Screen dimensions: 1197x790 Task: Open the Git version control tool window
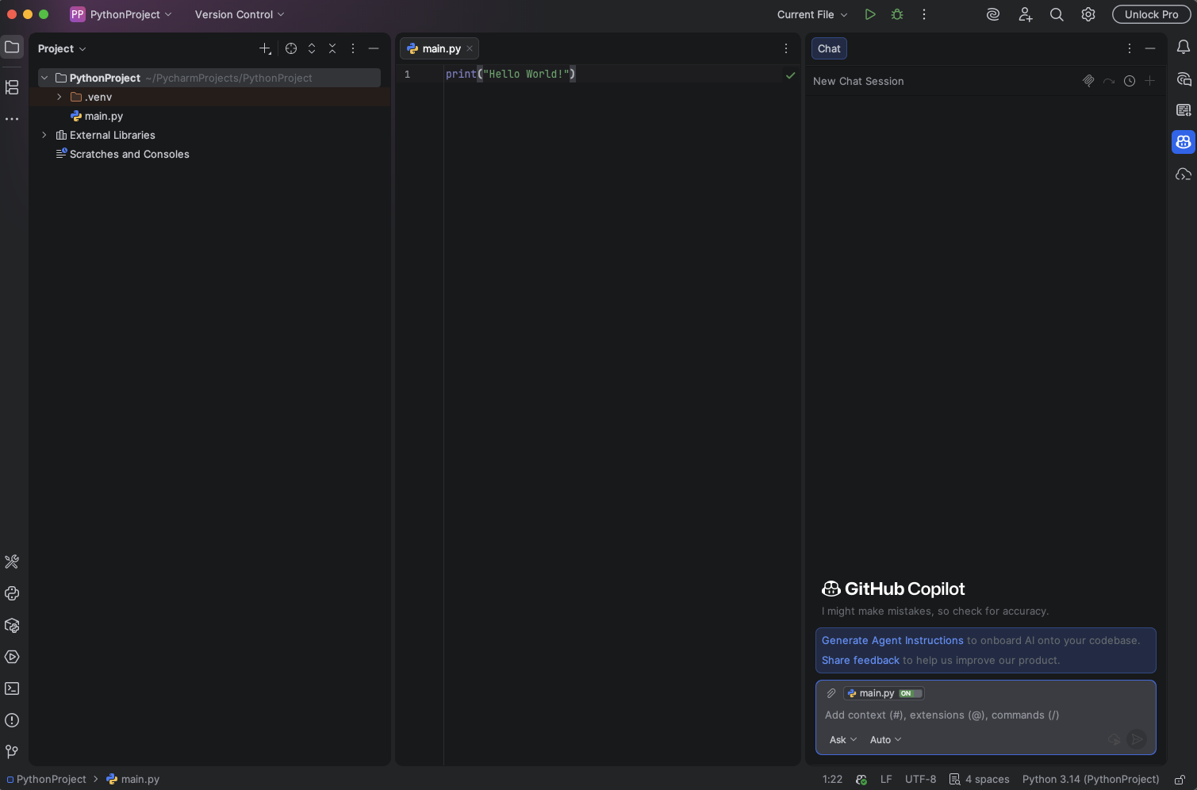[x=12, y=751]
